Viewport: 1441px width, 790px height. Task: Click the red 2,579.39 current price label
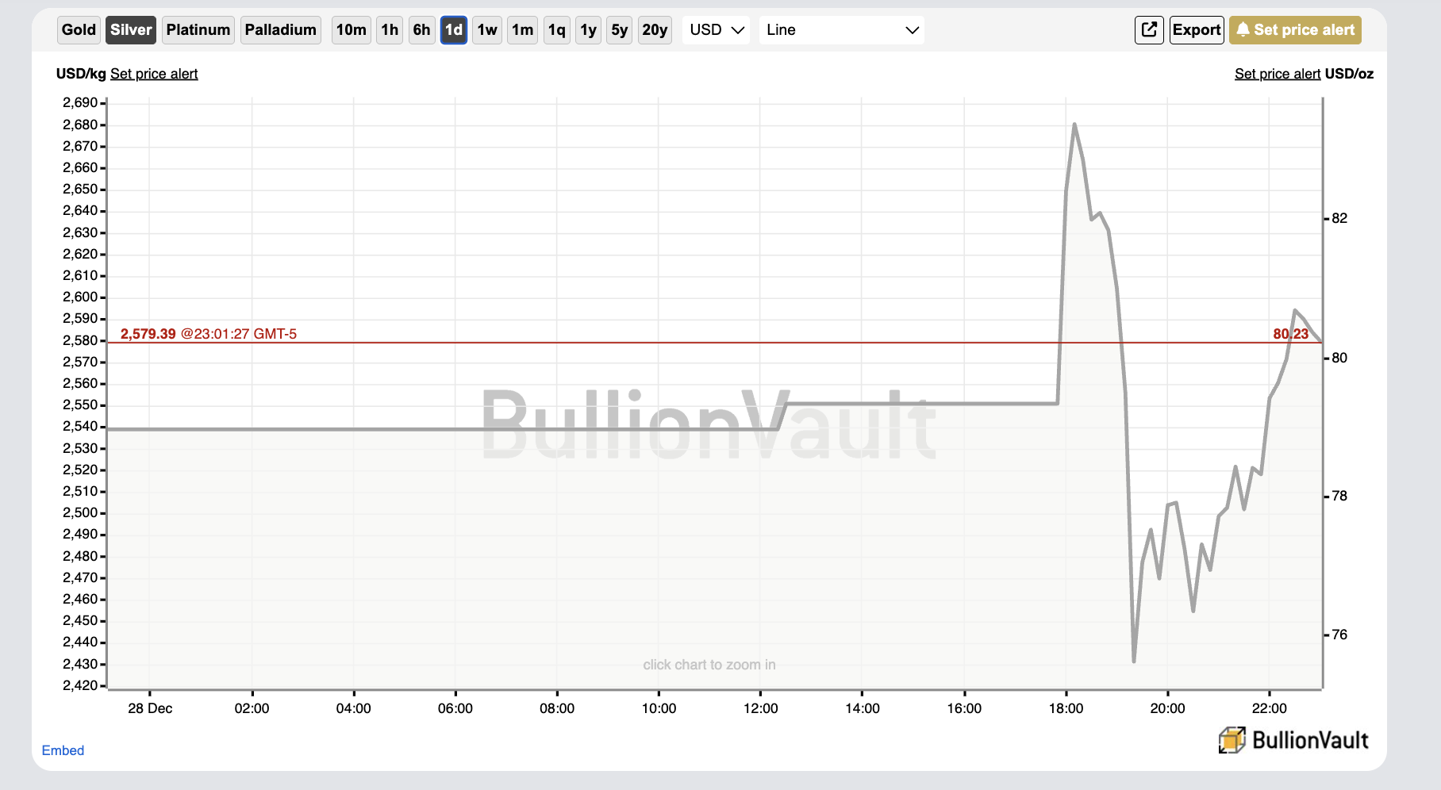click(x=148, y=334)
